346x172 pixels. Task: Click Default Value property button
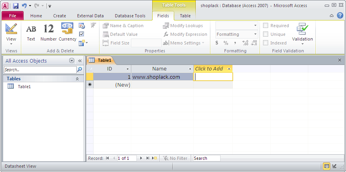point(120,34)
